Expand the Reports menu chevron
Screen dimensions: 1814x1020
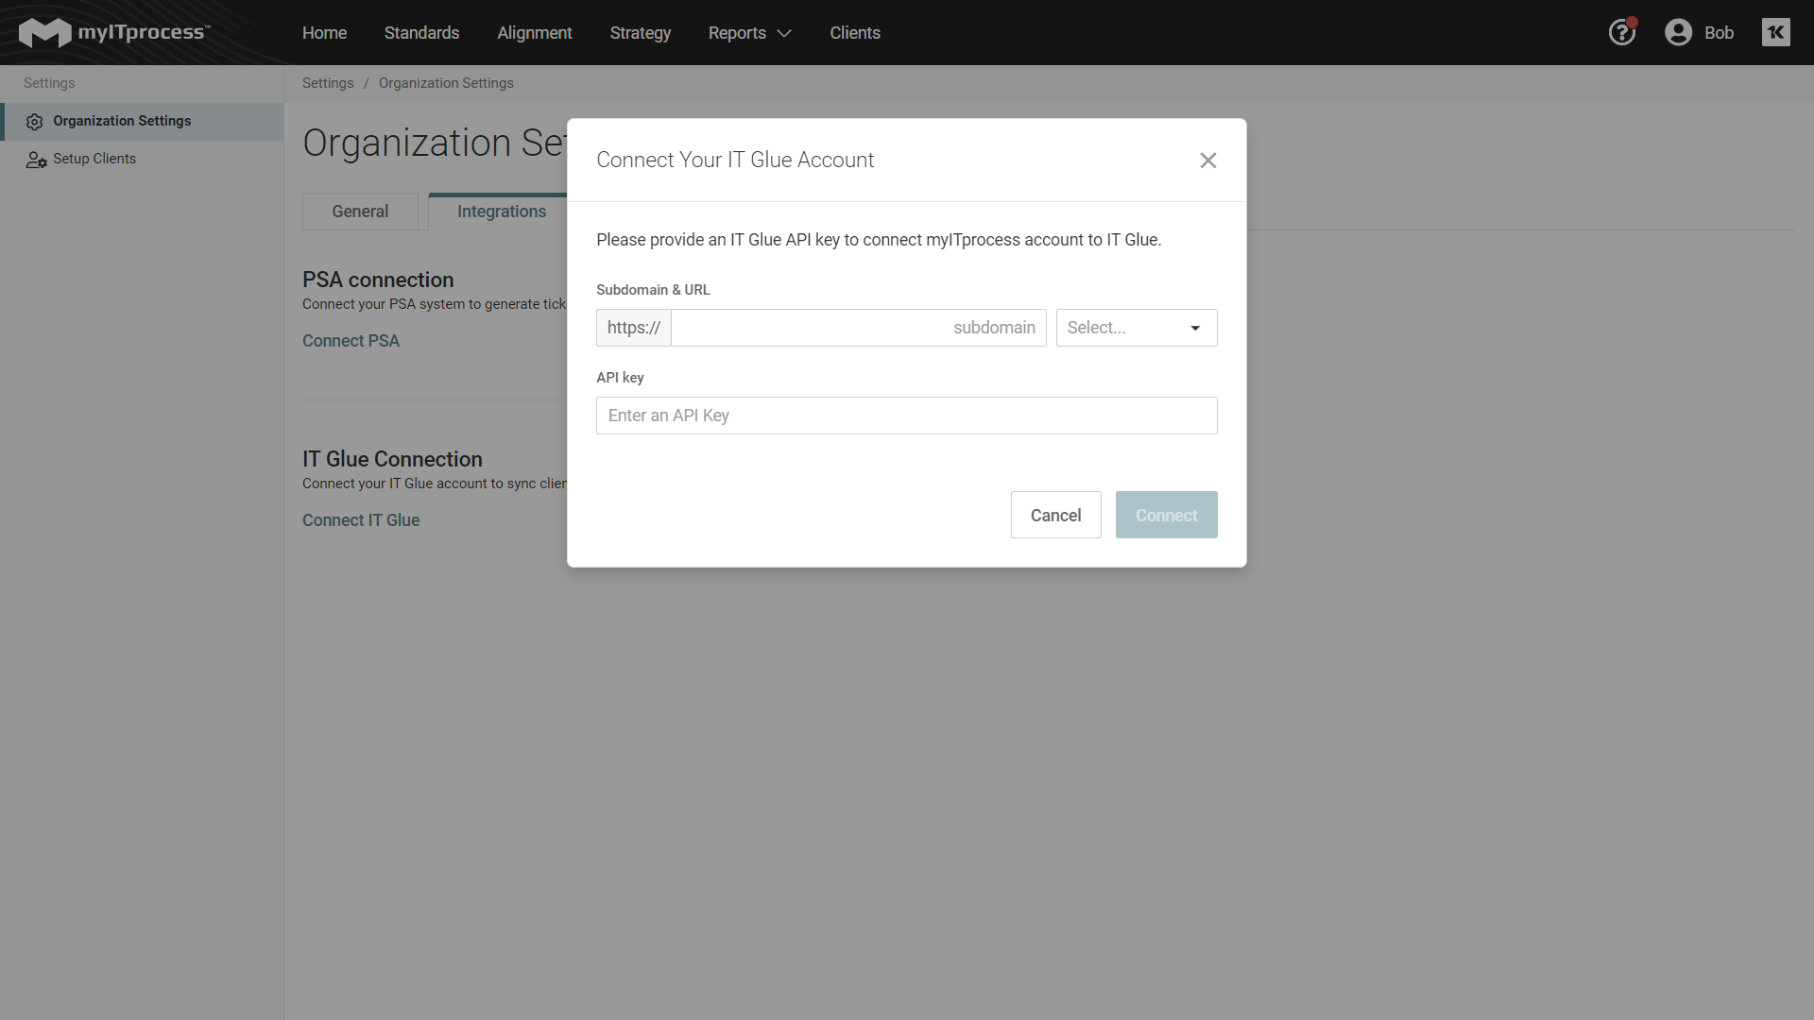click(x=784, y=33)
